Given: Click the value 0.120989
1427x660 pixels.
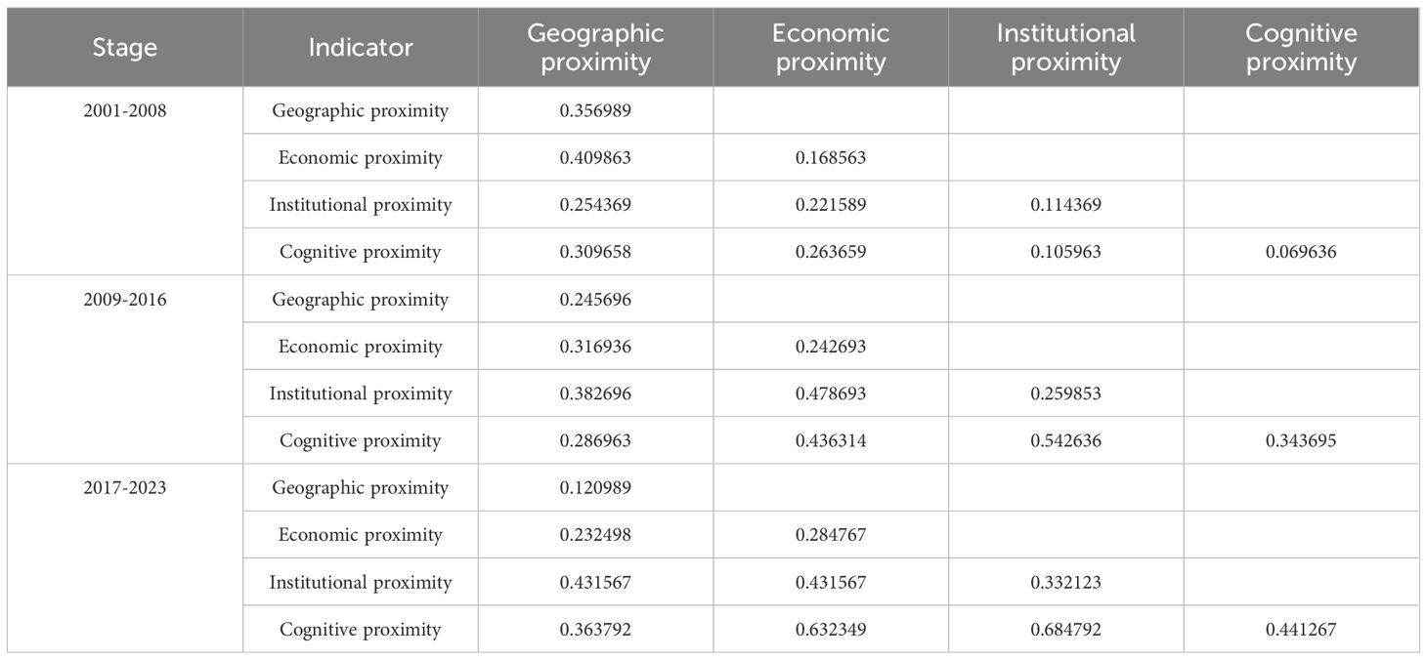Looking at the screenshot, I should point(595,487).
